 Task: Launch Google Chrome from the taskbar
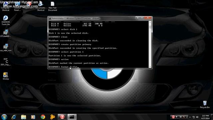pos(43,117)
